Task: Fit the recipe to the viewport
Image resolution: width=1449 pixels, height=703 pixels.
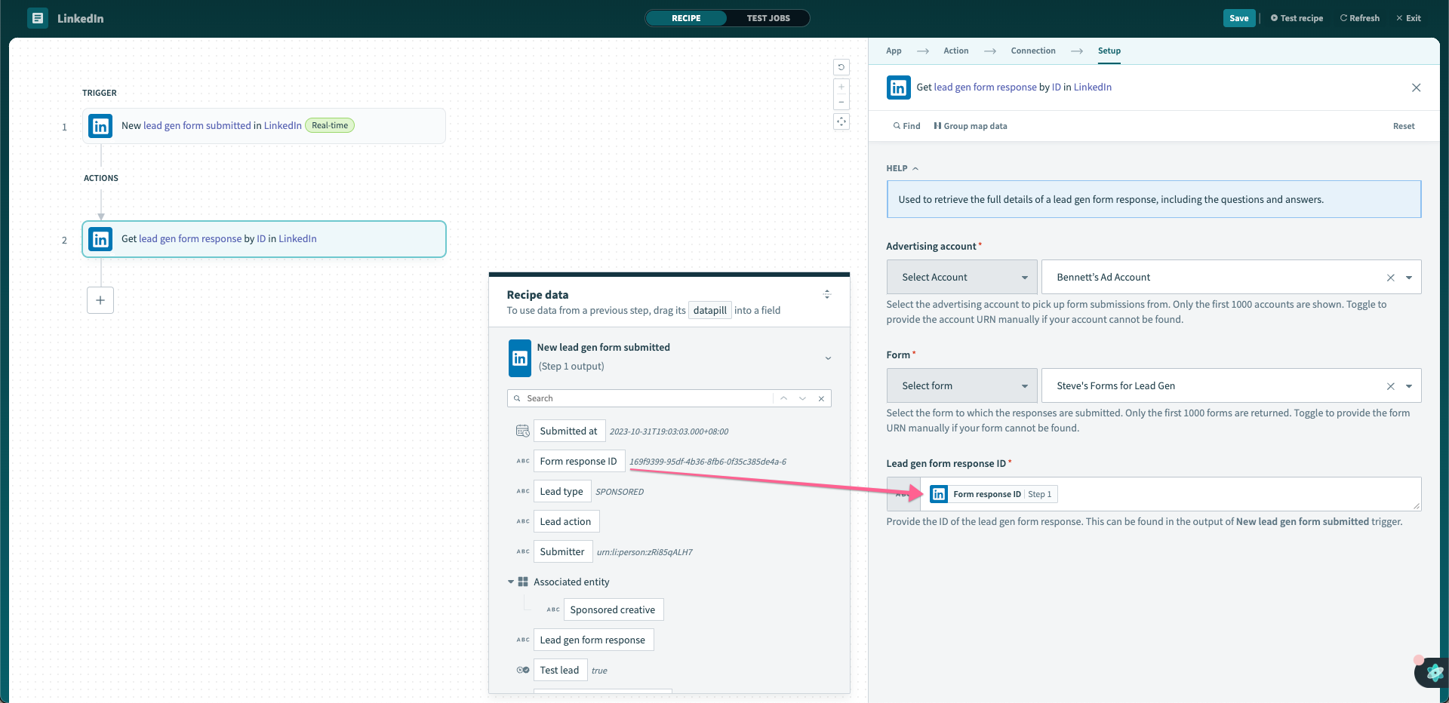Action: 841,121
